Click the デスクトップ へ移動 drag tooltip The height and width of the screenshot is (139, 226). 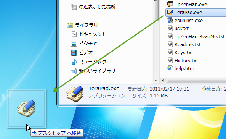57,133
